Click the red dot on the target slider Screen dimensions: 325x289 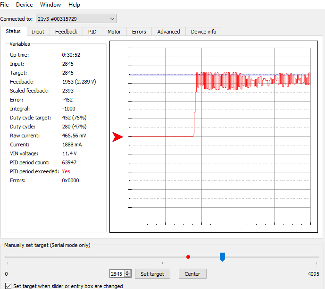point(188,257)
